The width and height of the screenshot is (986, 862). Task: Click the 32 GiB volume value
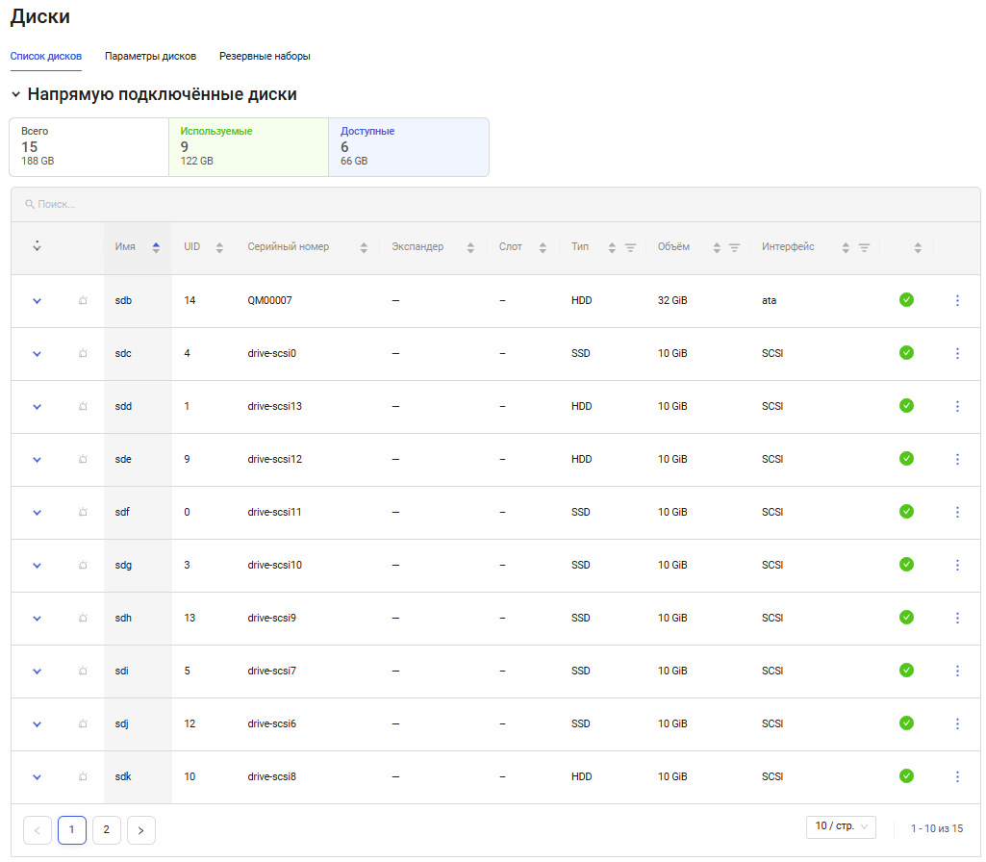click(672, 300)
